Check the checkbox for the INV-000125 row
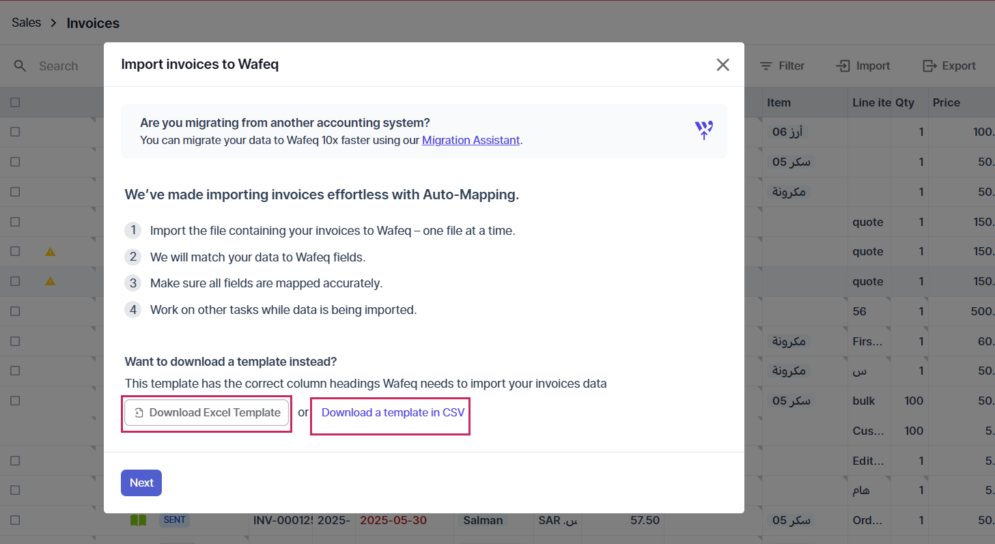Image resolution: width=995 pixels, height=544 pixels. [x=15, y=520]
